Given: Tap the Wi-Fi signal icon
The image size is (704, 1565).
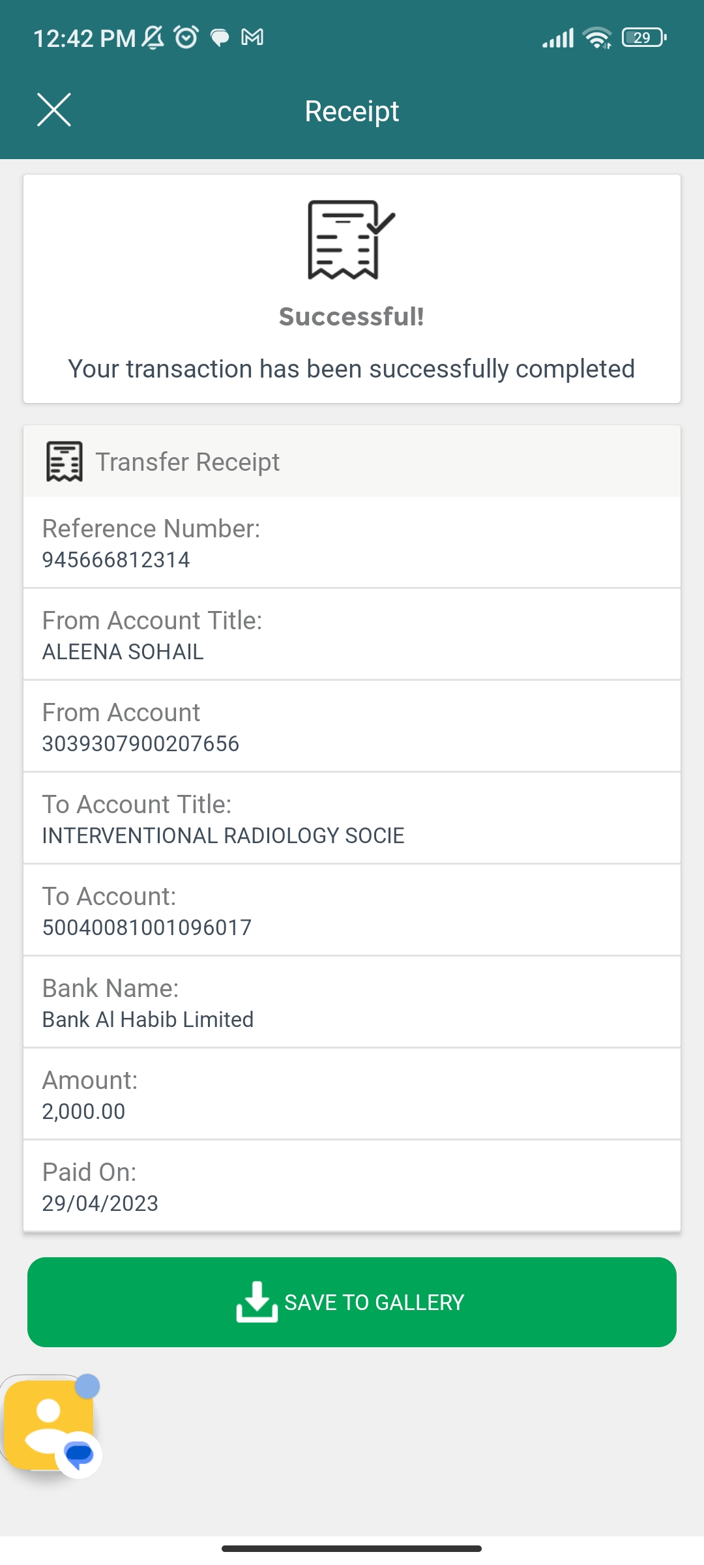Looking at the screenshot, I should click(597, 38).
